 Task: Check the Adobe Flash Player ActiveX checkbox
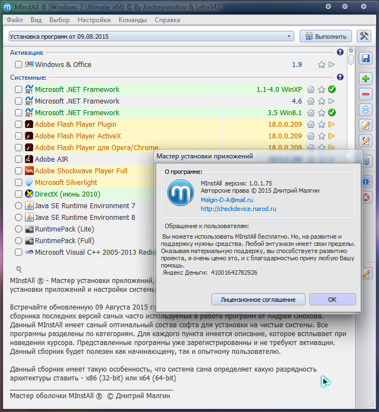pyautogui.click(x=18, y=136)
